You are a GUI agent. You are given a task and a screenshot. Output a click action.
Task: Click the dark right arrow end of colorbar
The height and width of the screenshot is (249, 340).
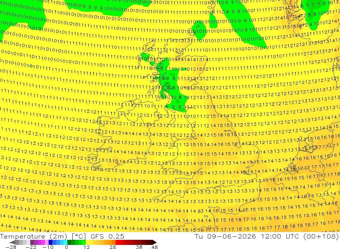(x=154, y=242)
